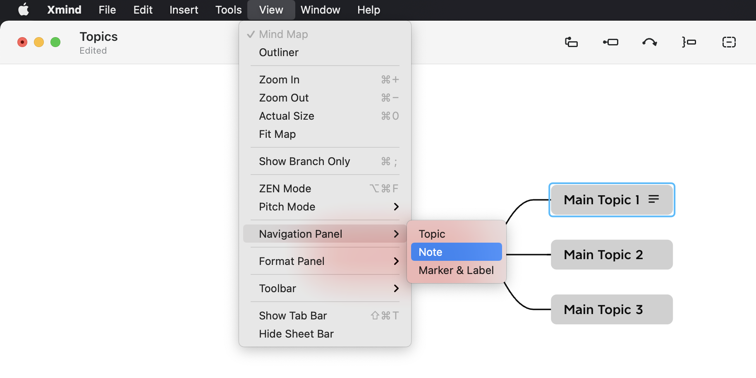Open the Apple menu
Viewport: 756px width, 378px height.
tap(24, 9)
